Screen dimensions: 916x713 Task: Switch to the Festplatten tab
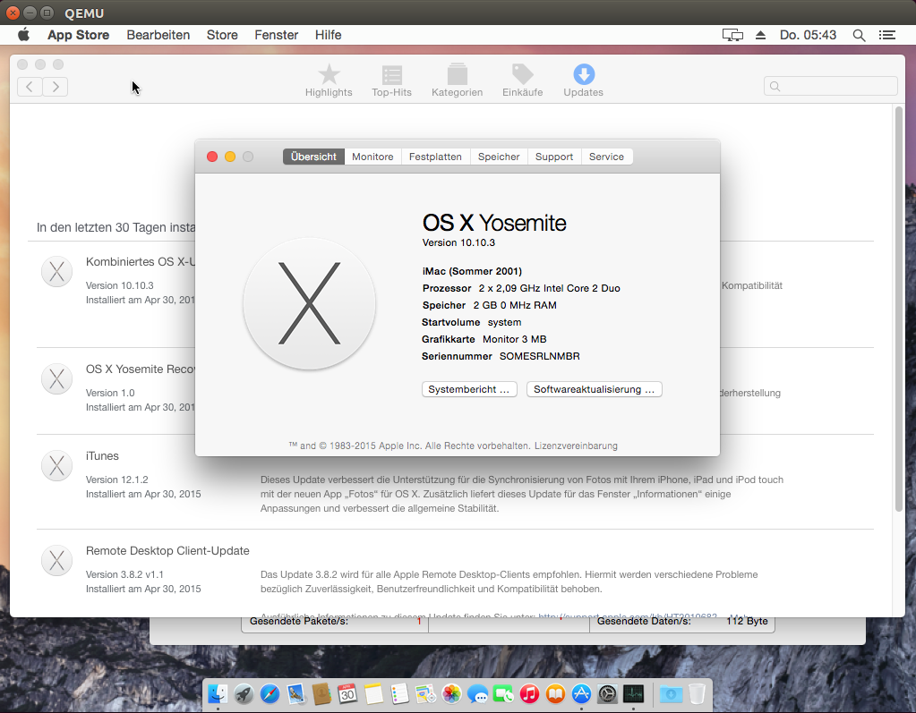(x=434, y=157)
